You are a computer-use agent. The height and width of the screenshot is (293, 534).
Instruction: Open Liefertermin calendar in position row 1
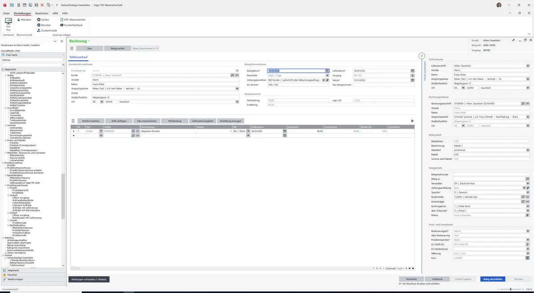click(x=285, y=131)
